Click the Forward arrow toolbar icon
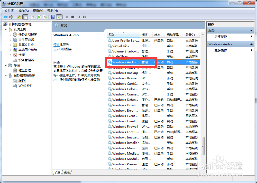Screen dimensions: 257x183 (11, 17)
